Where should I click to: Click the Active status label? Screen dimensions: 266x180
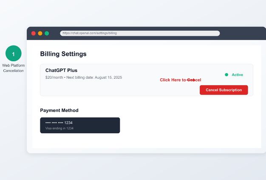point(237,75)
